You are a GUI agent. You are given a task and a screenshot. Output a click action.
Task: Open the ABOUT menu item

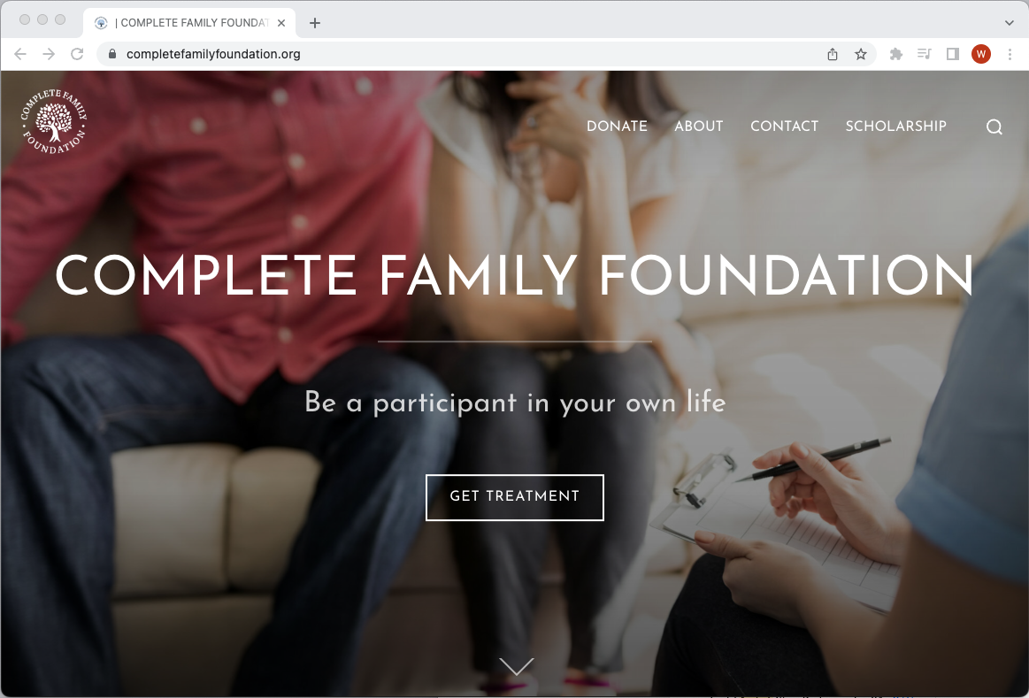(699, 126)
